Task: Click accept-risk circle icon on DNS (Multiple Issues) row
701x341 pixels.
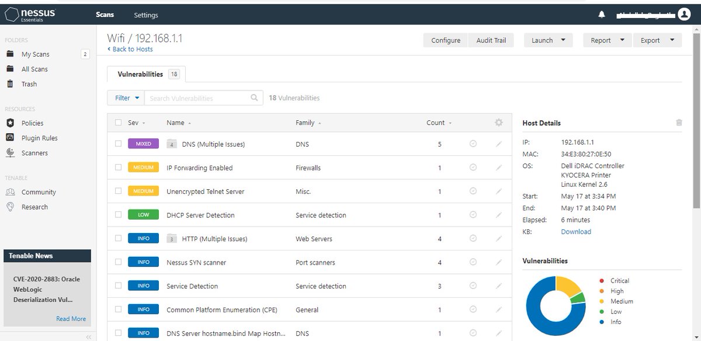Action: pos(473,144)
